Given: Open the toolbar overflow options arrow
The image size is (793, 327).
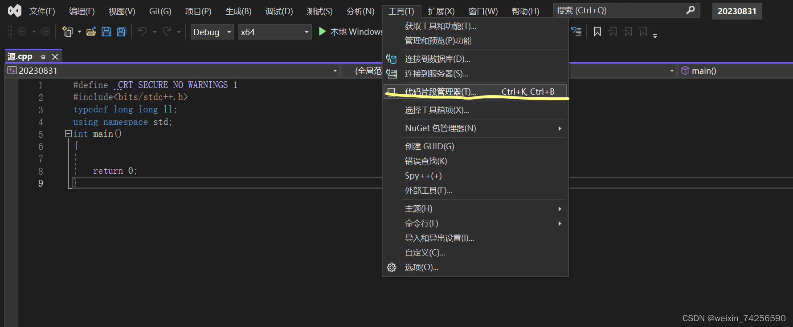Looking at the screenshot, I should 655,36.
